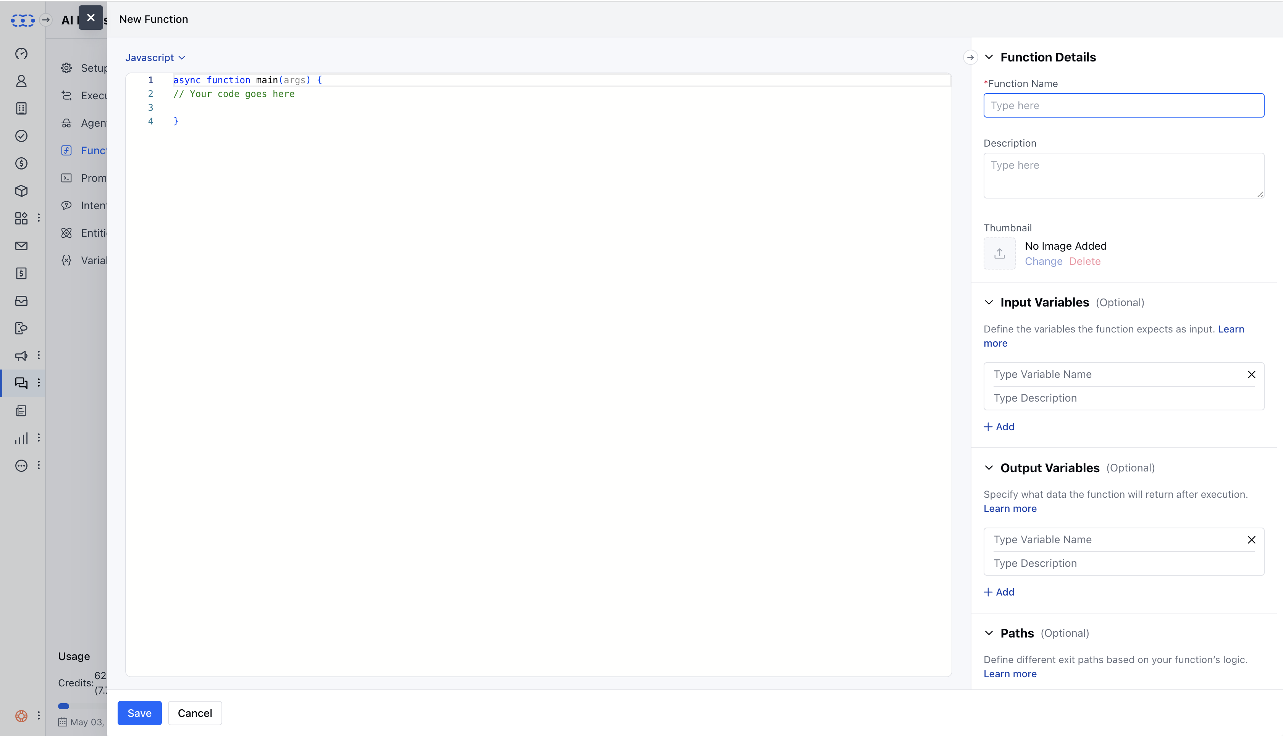
Task: Open the contacts person icon
Action: pyautogui.click(x=21, y=81)
